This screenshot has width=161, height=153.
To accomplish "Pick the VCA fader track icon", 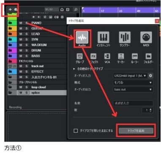I will point(107,56).
